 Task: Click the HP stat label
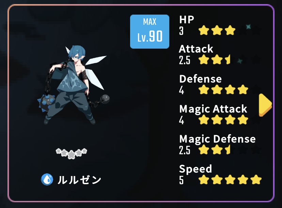187,20
